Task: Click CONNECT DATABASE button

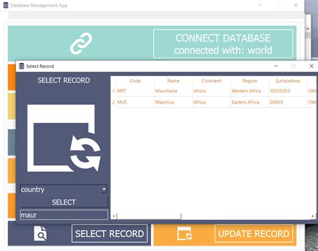Action: [x=223, y=44]
